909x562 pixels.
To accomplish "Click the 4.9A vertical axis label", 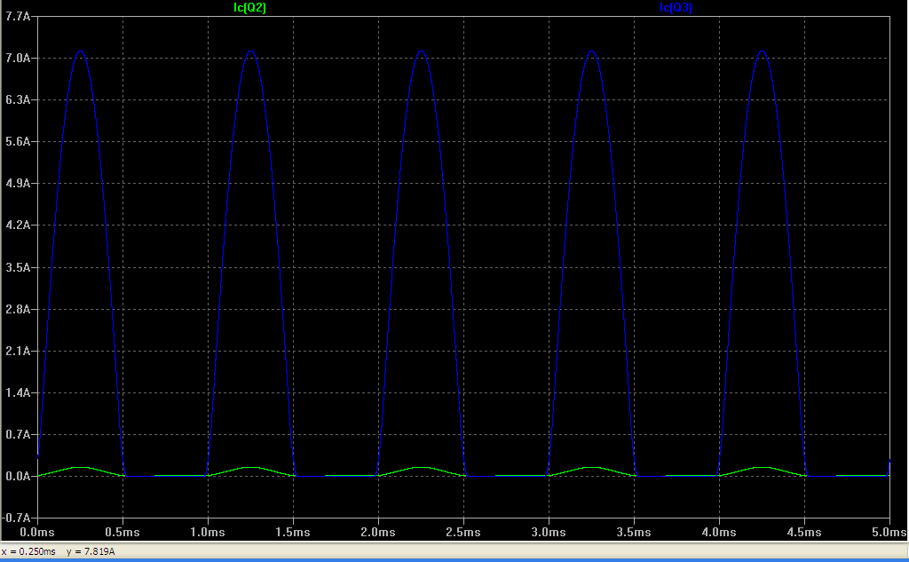I will click(x=18, y=183).
